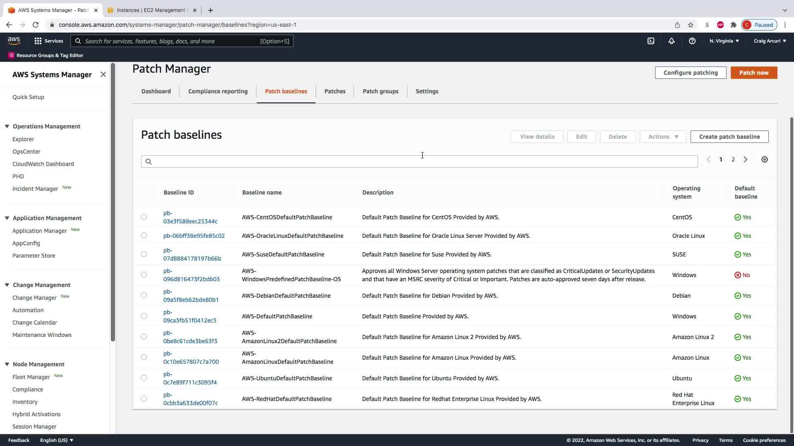Image resolution: width=794 pixels, height=446 pixels.
Task: Switch to the Compliance reporting tab
Action: pos(218,91)
